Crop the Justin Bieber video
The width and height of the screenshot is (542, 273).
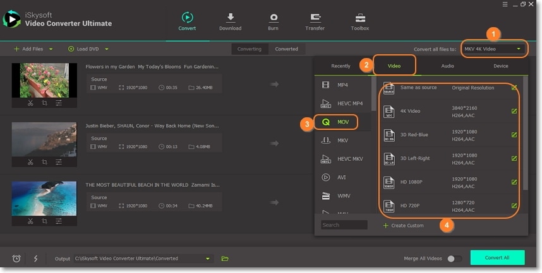45,162
